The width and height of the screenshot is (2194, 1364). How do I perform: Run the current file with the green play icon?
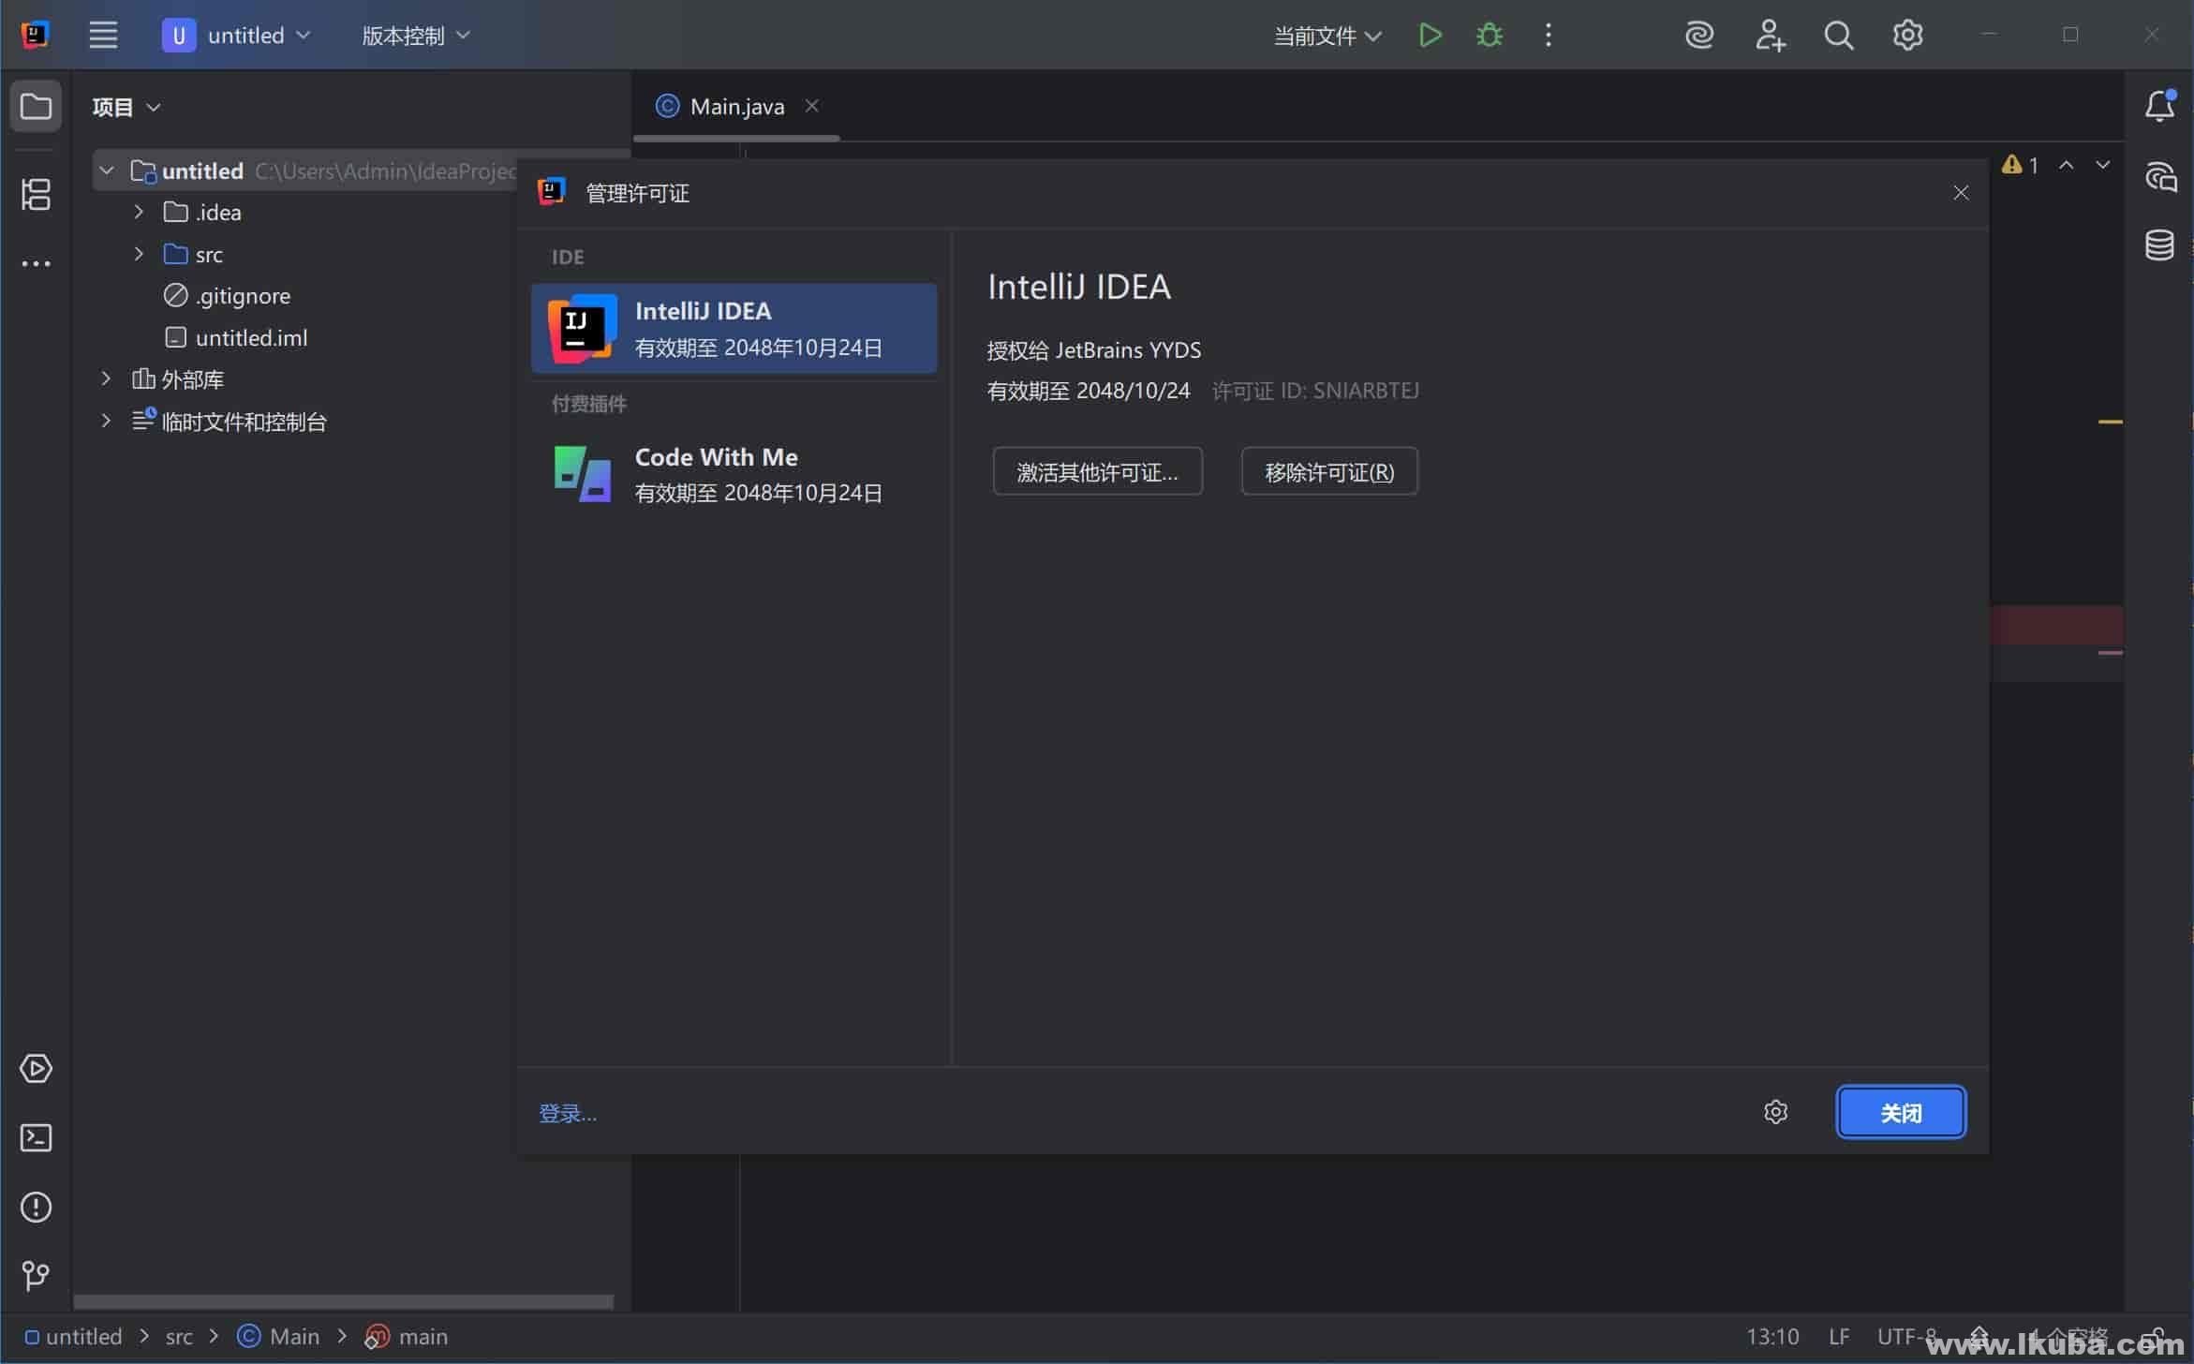[1430, 36]
